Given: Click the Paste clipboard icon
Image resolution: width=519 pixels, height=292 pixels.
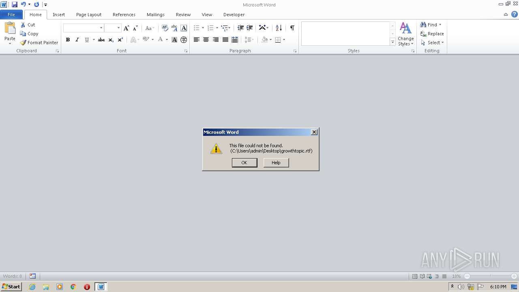Looking at the screenshot, I should [x=10, y=28].
